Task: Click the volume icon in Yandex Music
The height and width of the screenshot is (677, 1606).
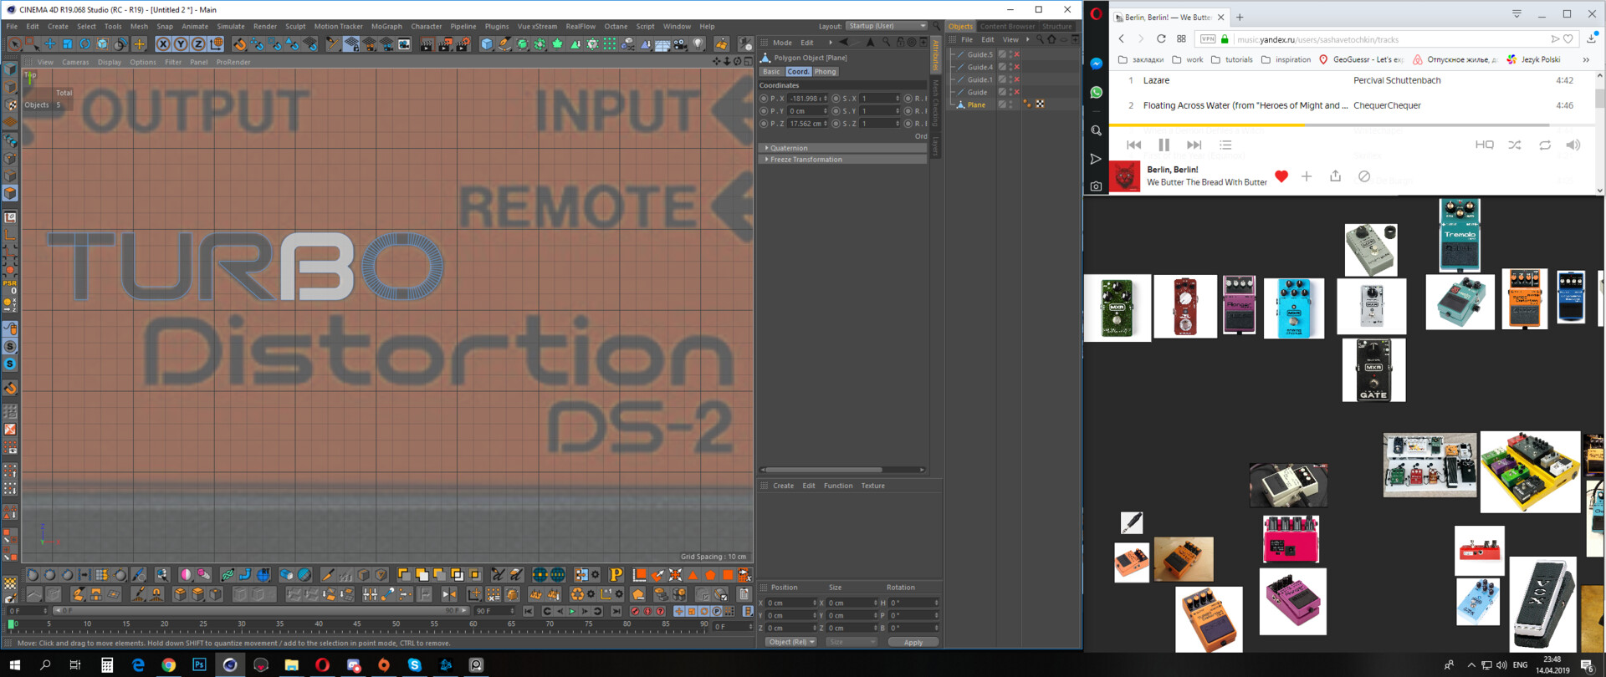Action: [x=1573, y=145]
